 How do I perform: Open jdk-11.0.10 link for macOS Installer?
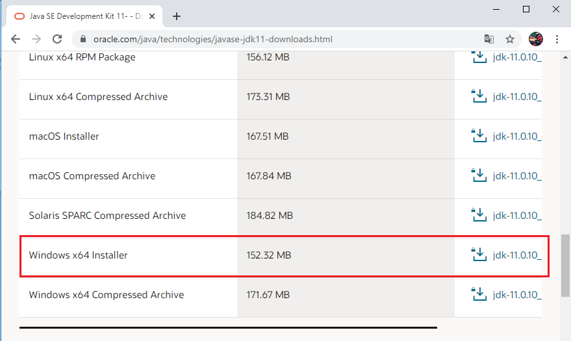(517, 136)
